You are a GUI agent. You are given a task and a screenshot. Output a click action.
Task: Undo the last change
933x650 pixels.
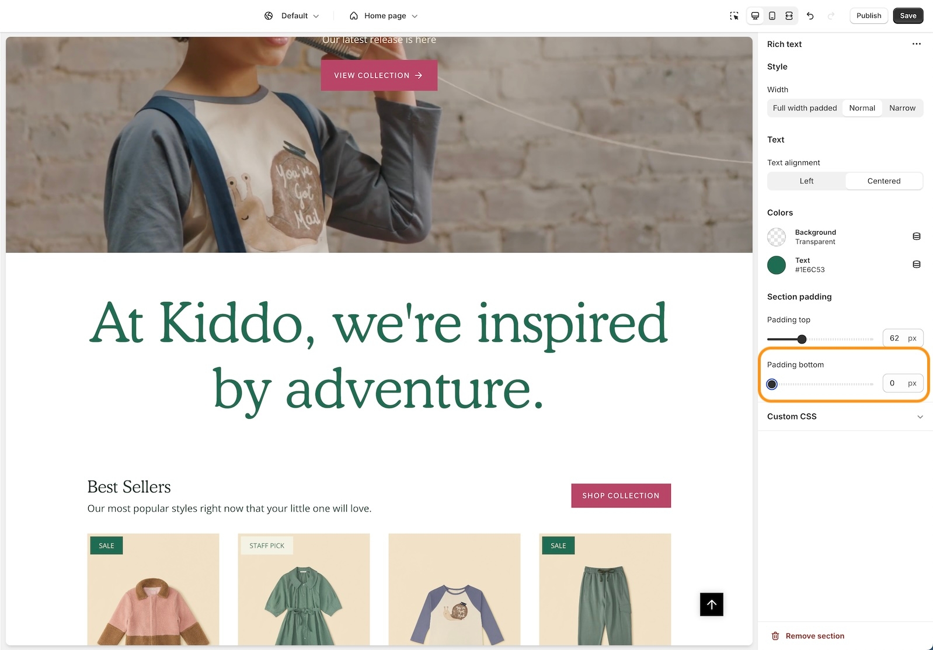(x=810, y=16)
